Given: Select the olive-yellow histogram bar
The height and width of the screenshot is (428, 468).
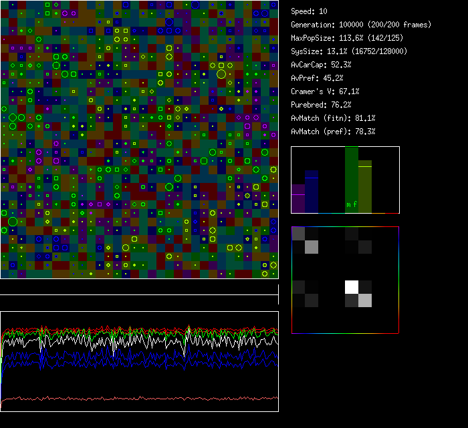Looking at the screenshot, I should (x=365, y=187).
